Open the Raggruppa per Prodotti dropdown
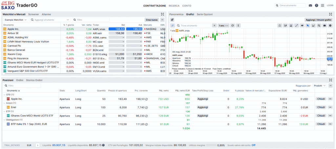Screen dimensions: 336x149 click(320, 85)
